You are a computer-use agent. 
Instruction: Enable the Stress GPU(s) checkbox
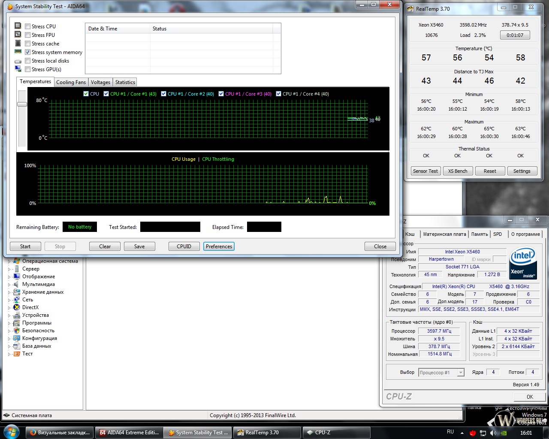27,69
